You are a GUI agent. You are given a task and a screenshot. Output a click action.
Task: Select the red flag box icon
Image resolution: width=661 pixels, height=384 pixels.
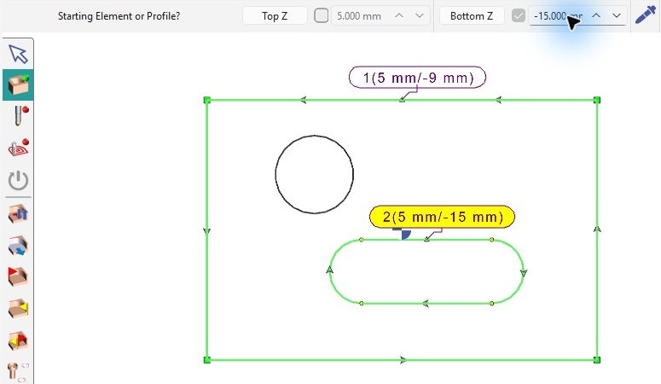[x=18, y=276]
